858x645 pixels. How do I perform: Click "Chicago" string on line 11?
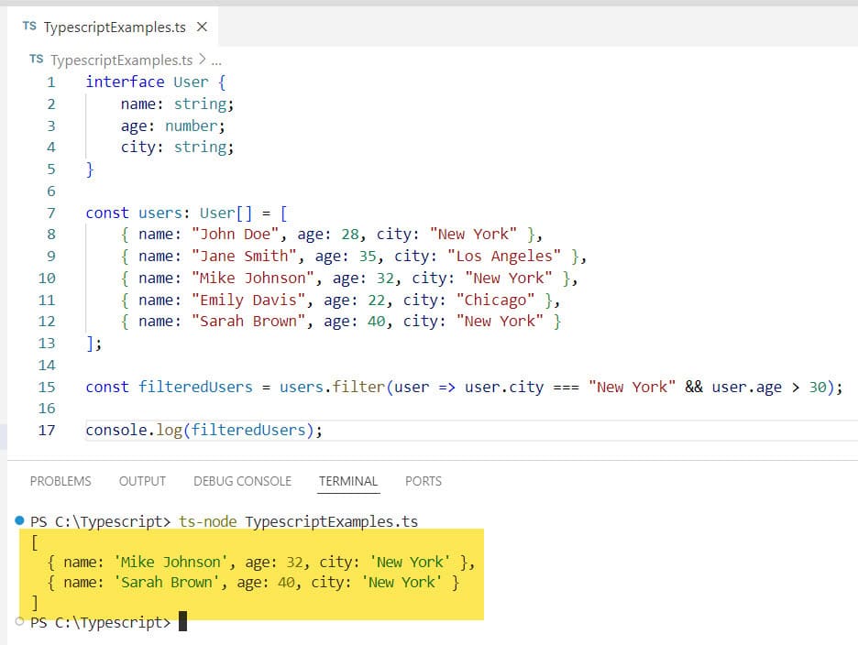(495, 300)
